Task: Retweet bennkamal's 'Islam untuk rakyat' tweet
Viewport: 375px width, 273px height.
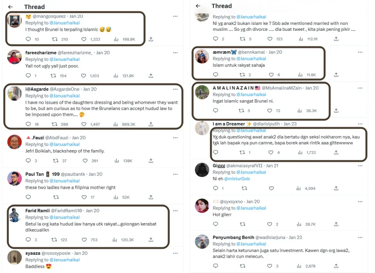Action: pyautogui.click(x=243, y=75)
